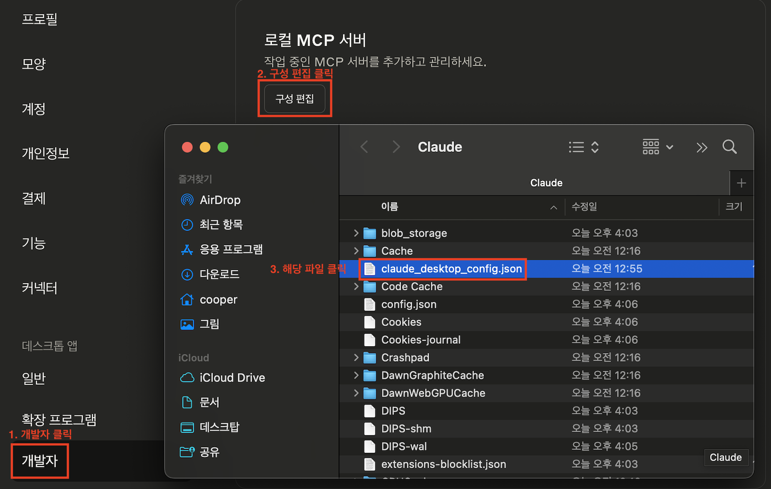The image size is (771, 489).
Task: Sort by the 이름 column header
Action: [390, 207]
